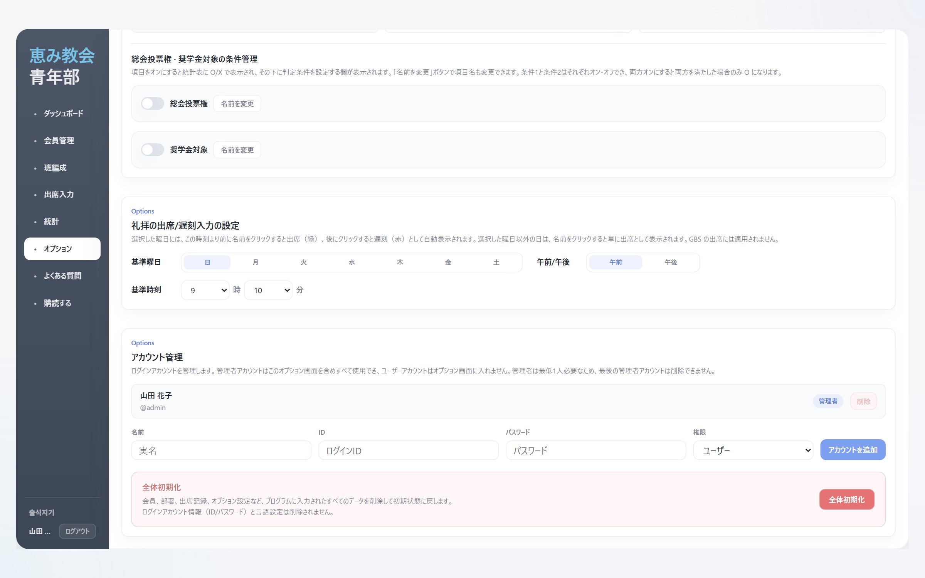Image resolution: width=925 pixels, height=578 pixels.
Task: Open よくある質問 in the sidebar
Action: pyautogui.click(x=62, y=276)
